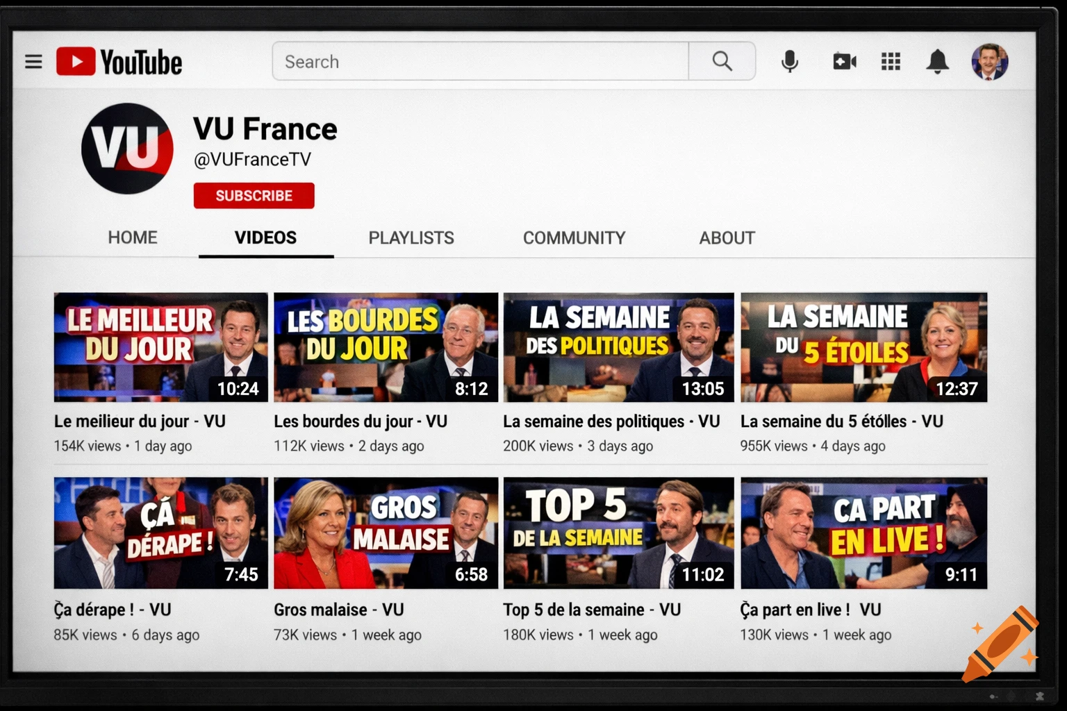Switch to the HOME tab
Viewport: 1067px width, 711px height.
[133, 237]
